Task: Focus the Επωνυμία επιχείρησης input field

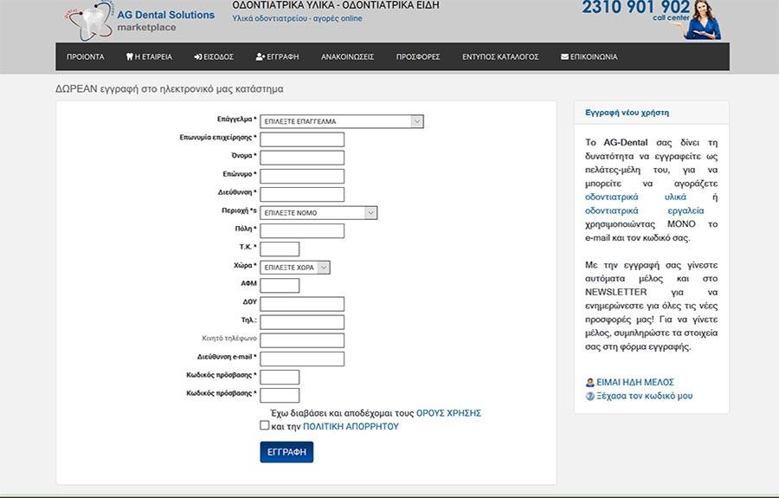Action: click(x=302, y=139)
